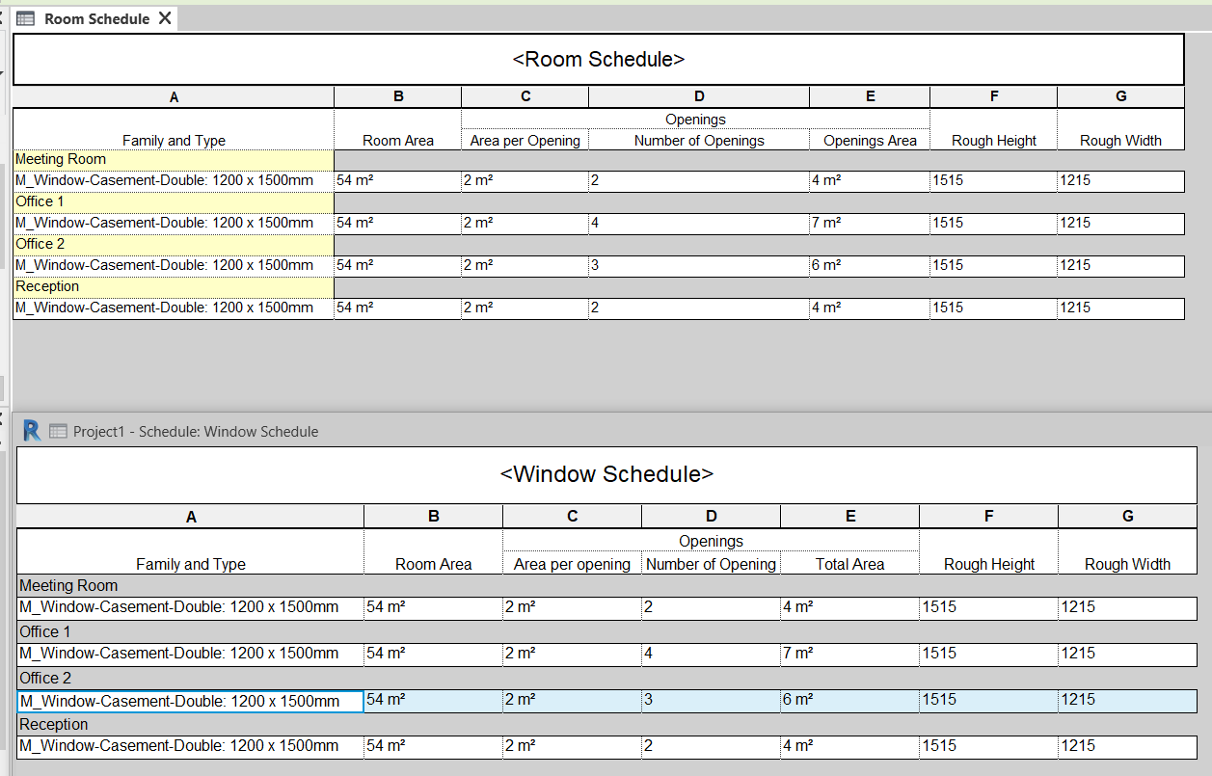Viewport: 1212px width, 776px height.
Task: Click the Revit logo in the Window Schedule title bar
Action: pyautogui.click(x=30, y=431)
